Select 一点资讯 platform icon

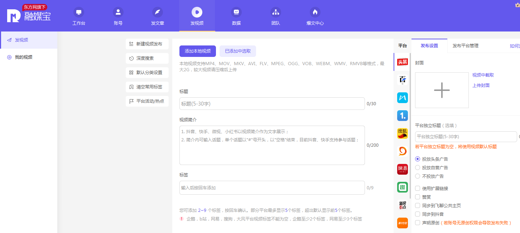403,116
